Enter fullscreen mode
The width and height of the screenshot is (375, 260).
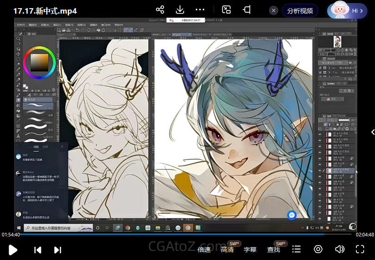[360, 249]
